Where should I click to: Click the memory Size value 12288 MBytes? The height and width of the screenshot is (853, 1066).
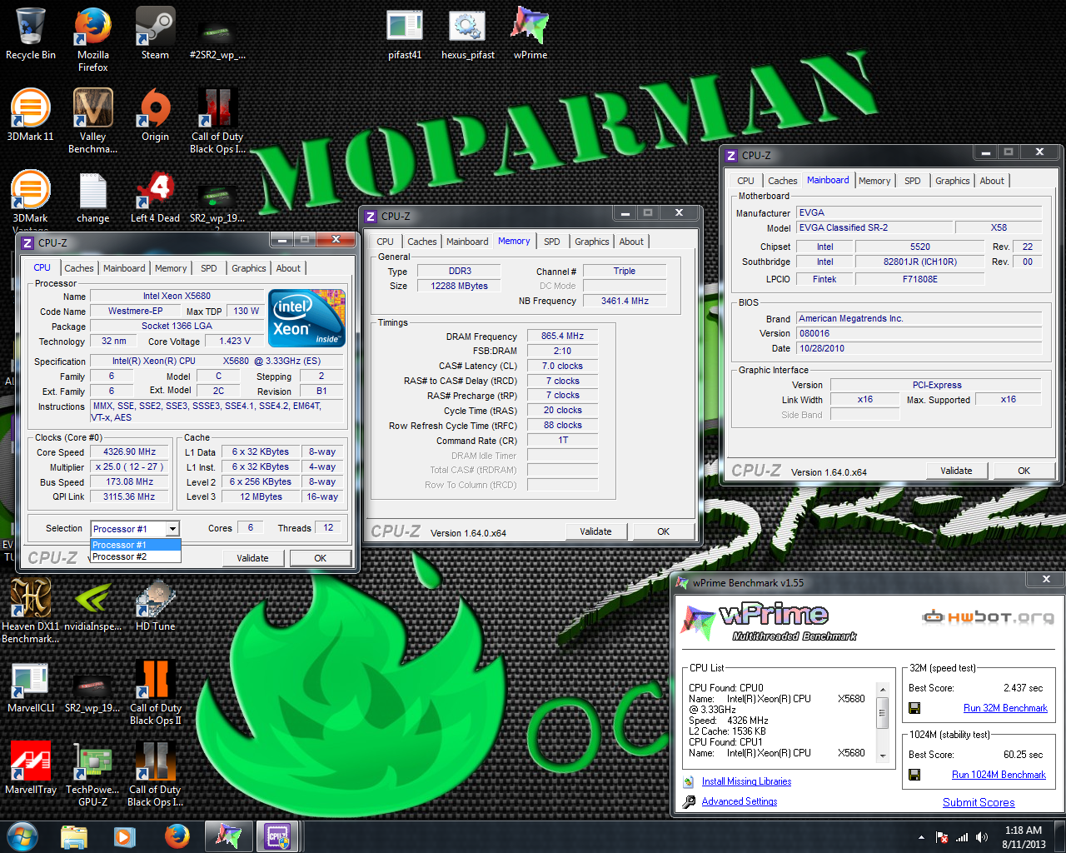pyautogui.click(x=459, y=286)
